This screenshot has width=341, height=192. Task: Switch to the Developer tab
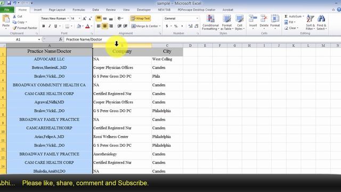(x=144, y=10)
